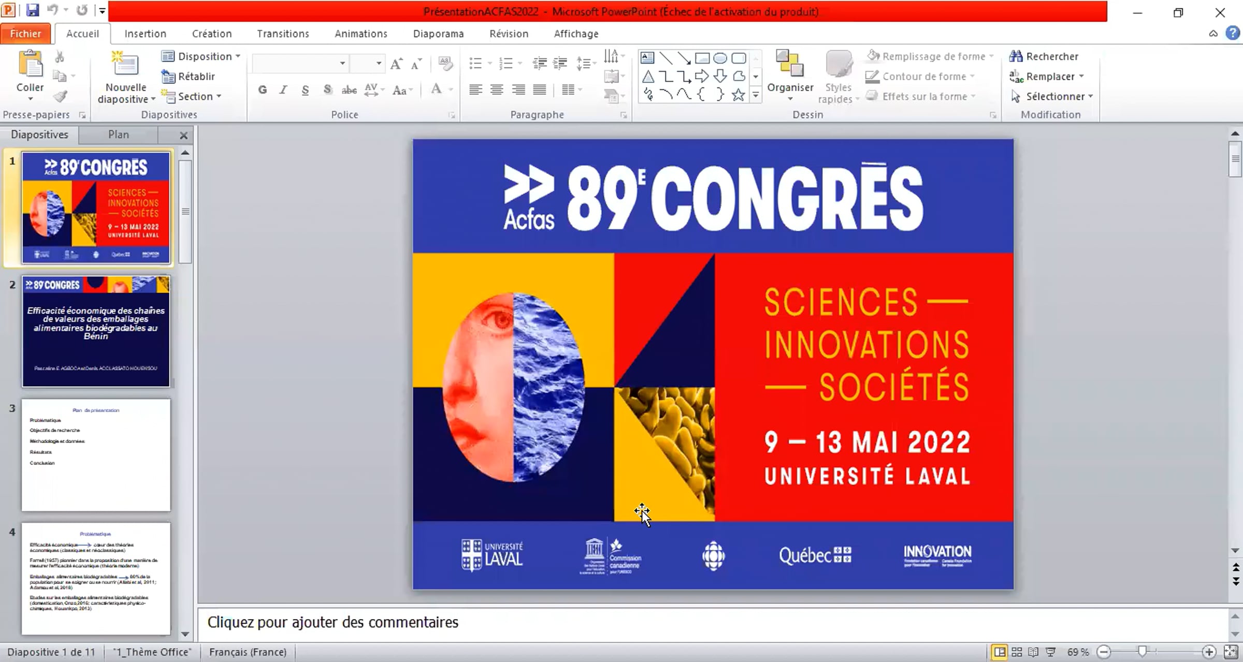Select the straight line shape
Image resolution: width=1243 pixels, height=662 pixels.
tap(666, 58)
